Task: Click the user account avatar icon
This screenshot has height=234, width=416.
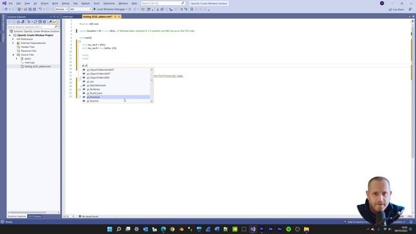Action: pyautogui.click(x=382, y=3)
